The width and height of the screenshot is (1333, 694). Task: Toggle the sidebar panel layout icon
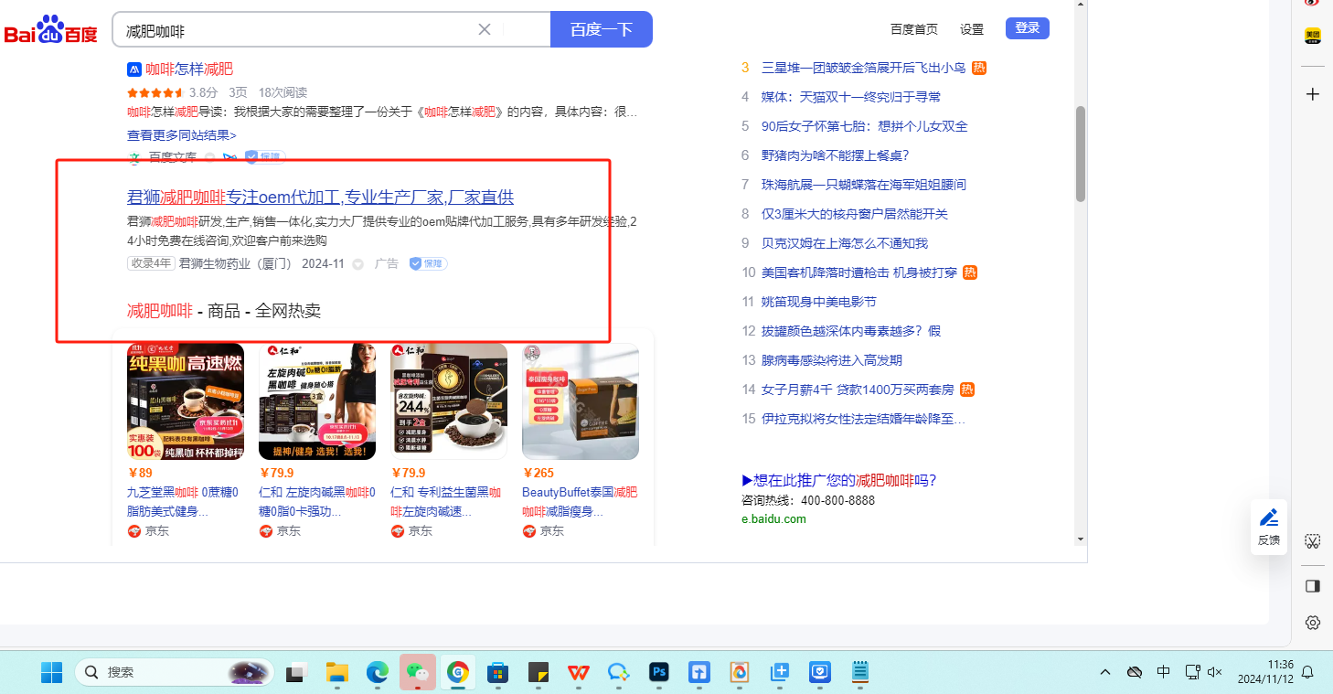coord(1312,585)
